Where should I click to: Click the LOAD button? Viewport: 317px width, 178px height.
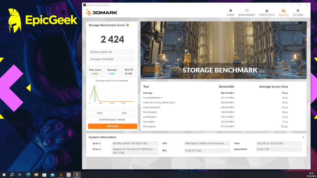(100, 113)
